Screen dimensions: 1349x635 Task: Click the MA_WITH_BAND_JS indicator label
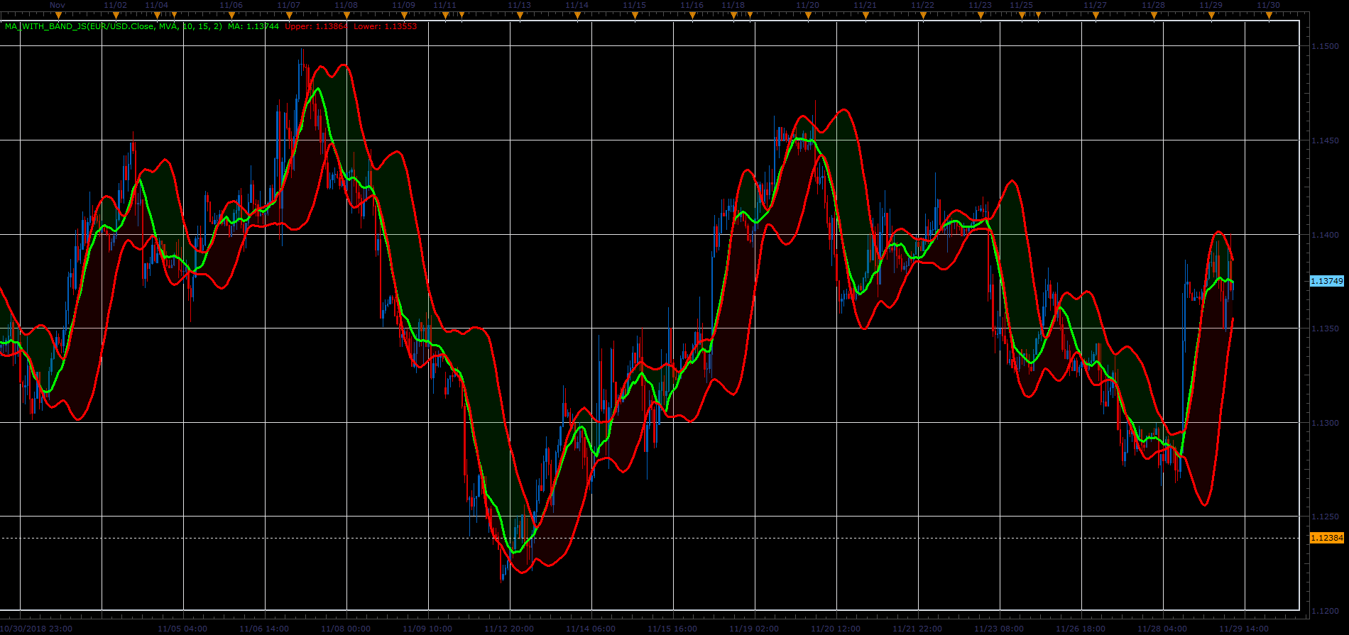click(114, 27)
